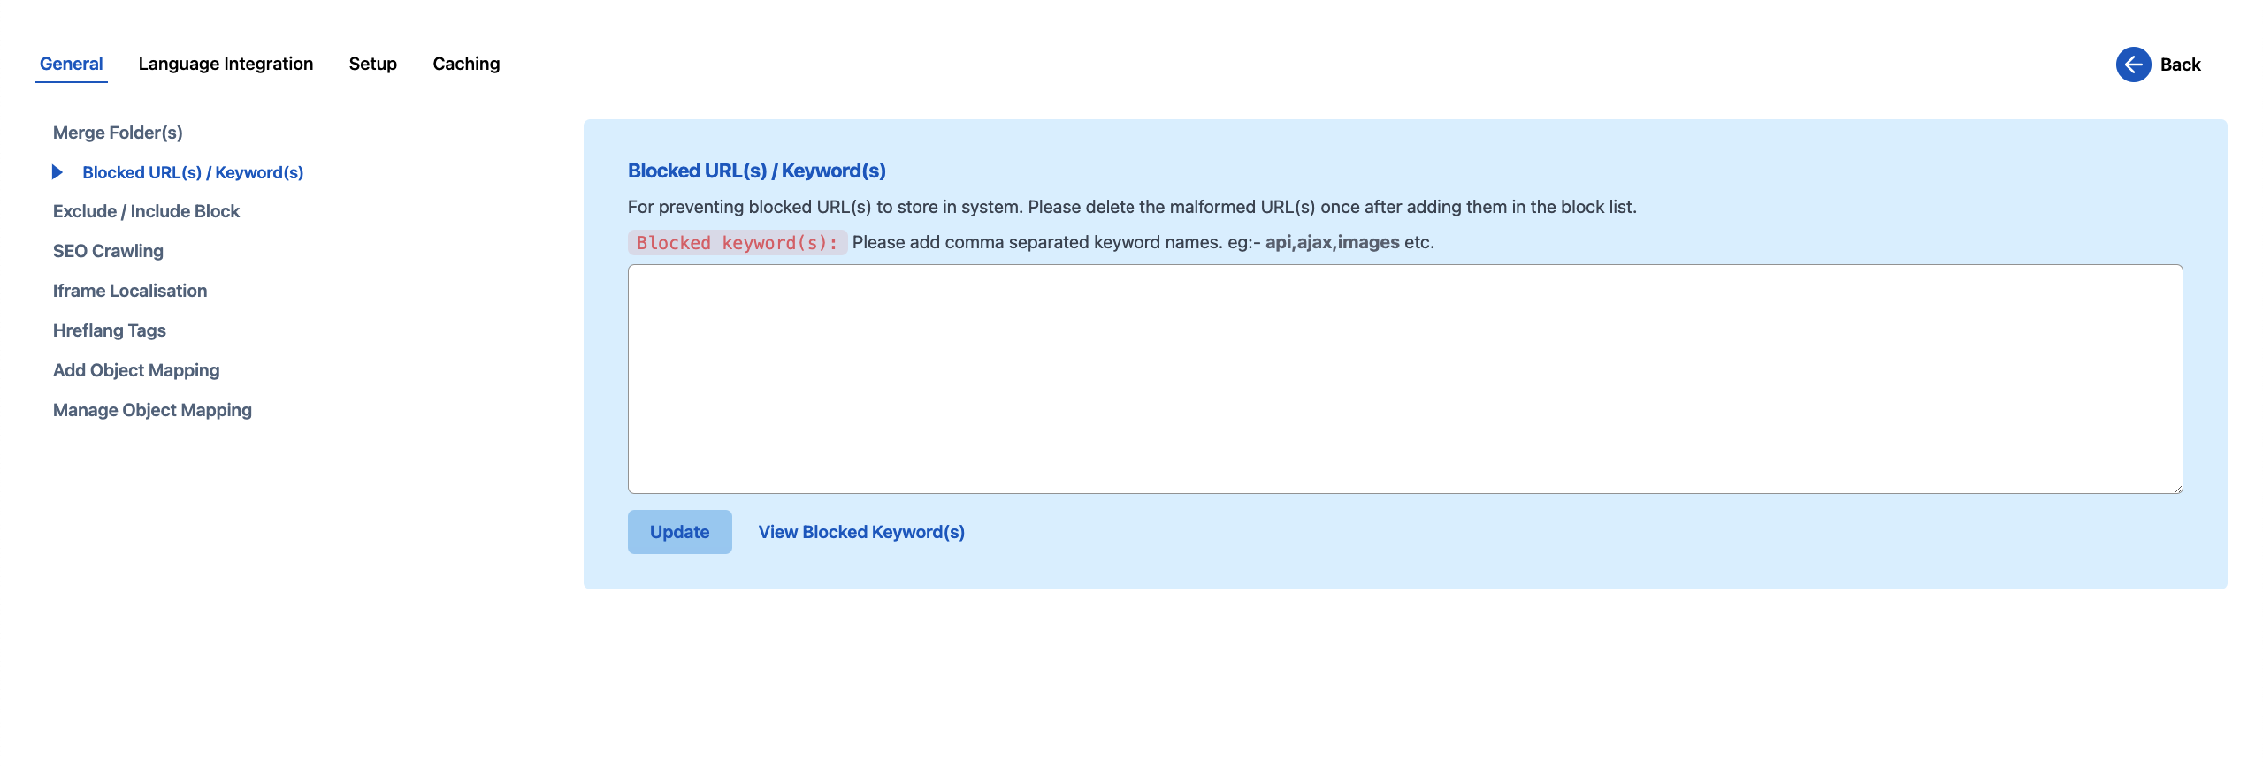Image resolution: width=2263 pixels, height=767 pixels.
Task: Click the arrow beside Blocked URL(s) / Keyword(s)
Action: (x=57, y=172)
